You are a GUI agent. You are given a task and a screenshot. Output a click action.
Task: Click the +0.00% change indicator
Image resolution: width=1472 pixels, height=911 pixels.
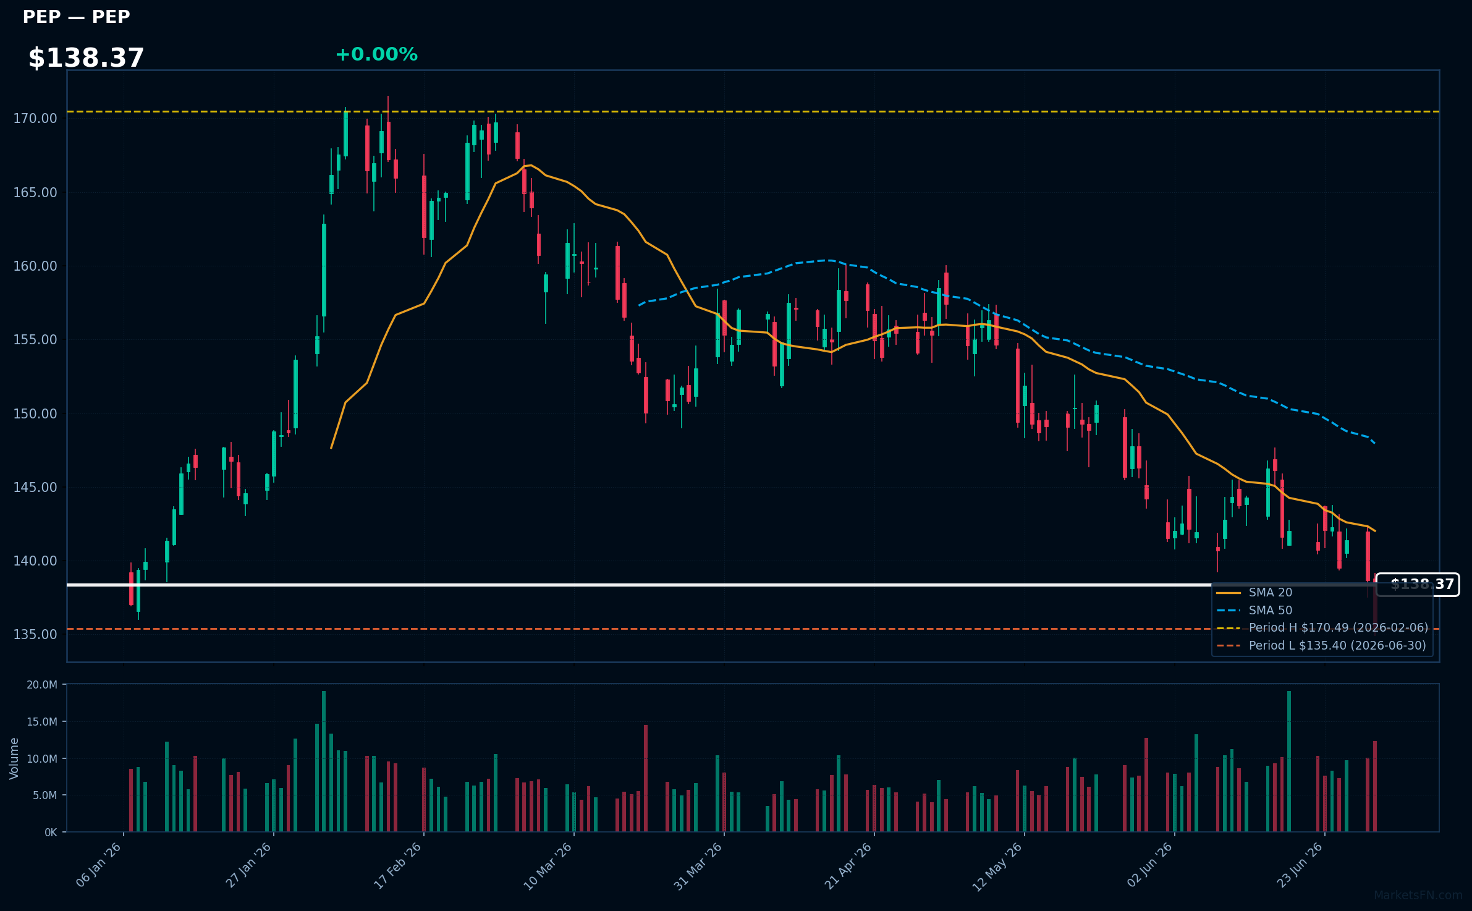point(376,54)
